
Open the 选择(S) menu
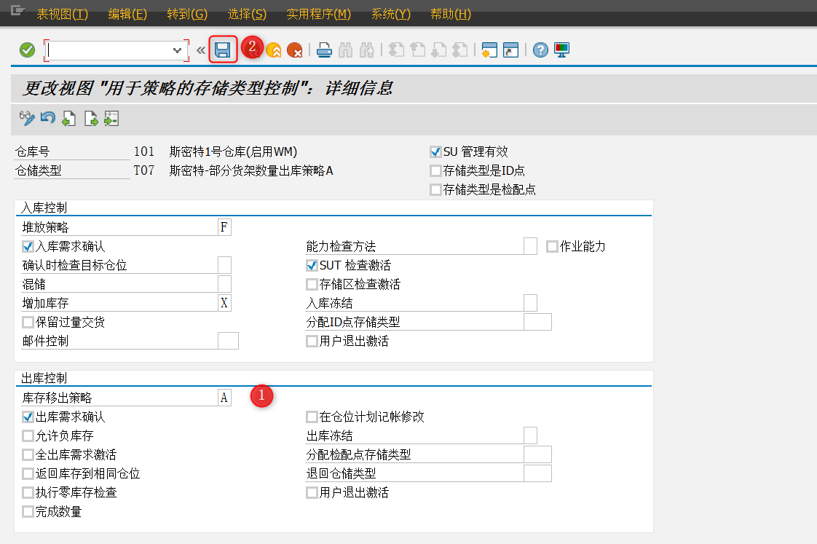tap(247, 14)
